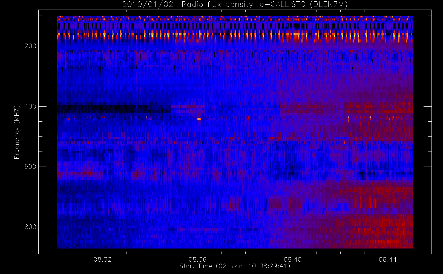Click the 800 frequency tick label
The width and height of the screenshot is (443, 274).
[30, 227]
